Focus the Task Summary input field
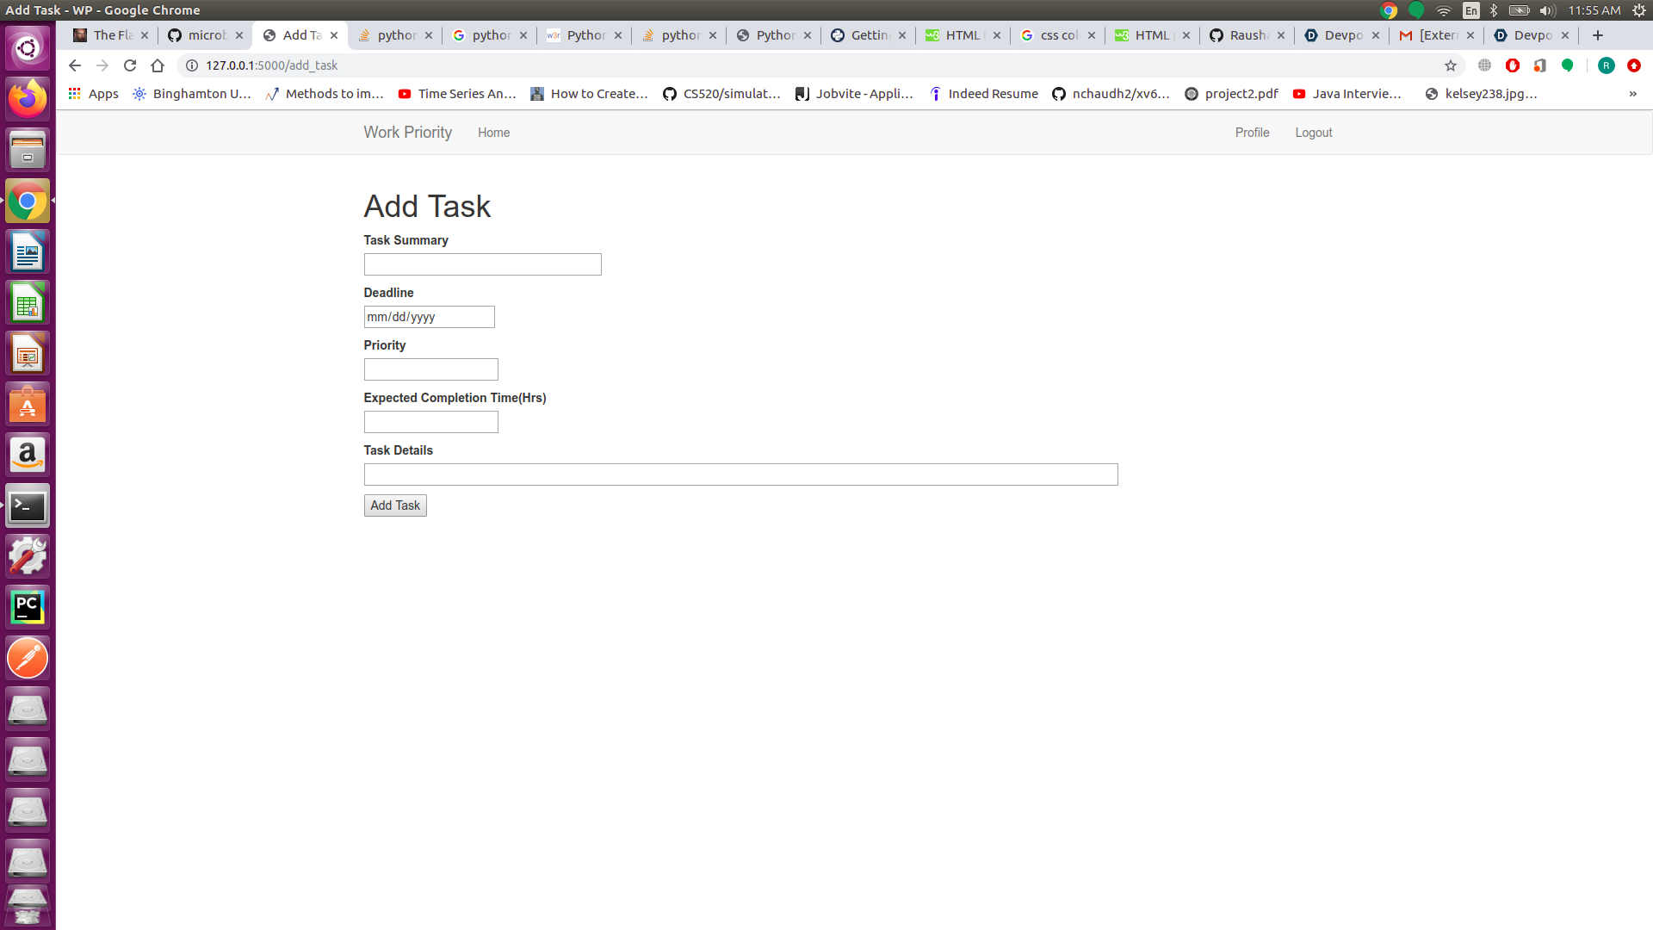This screenshot has width=1653, height=930. [482, 264]
